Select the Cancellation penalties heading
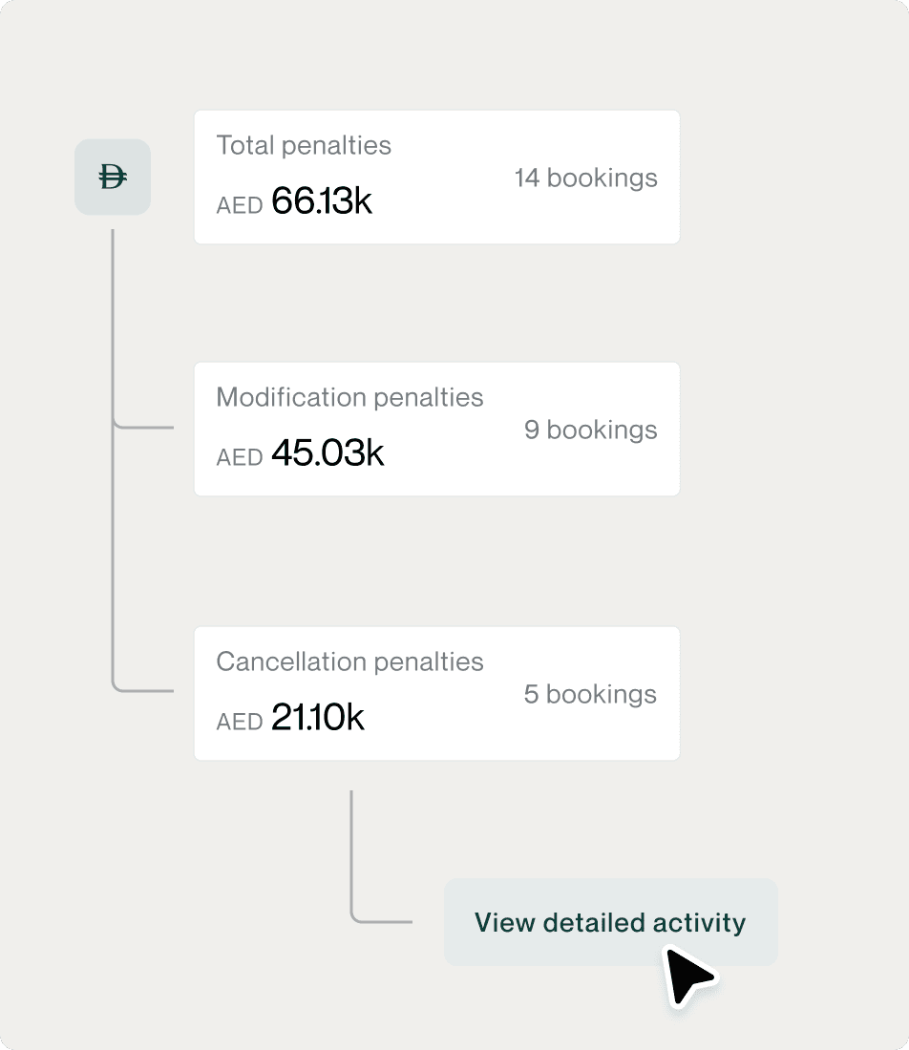The height and width of the screenshot is (1050, 909). tap(349, 661)
